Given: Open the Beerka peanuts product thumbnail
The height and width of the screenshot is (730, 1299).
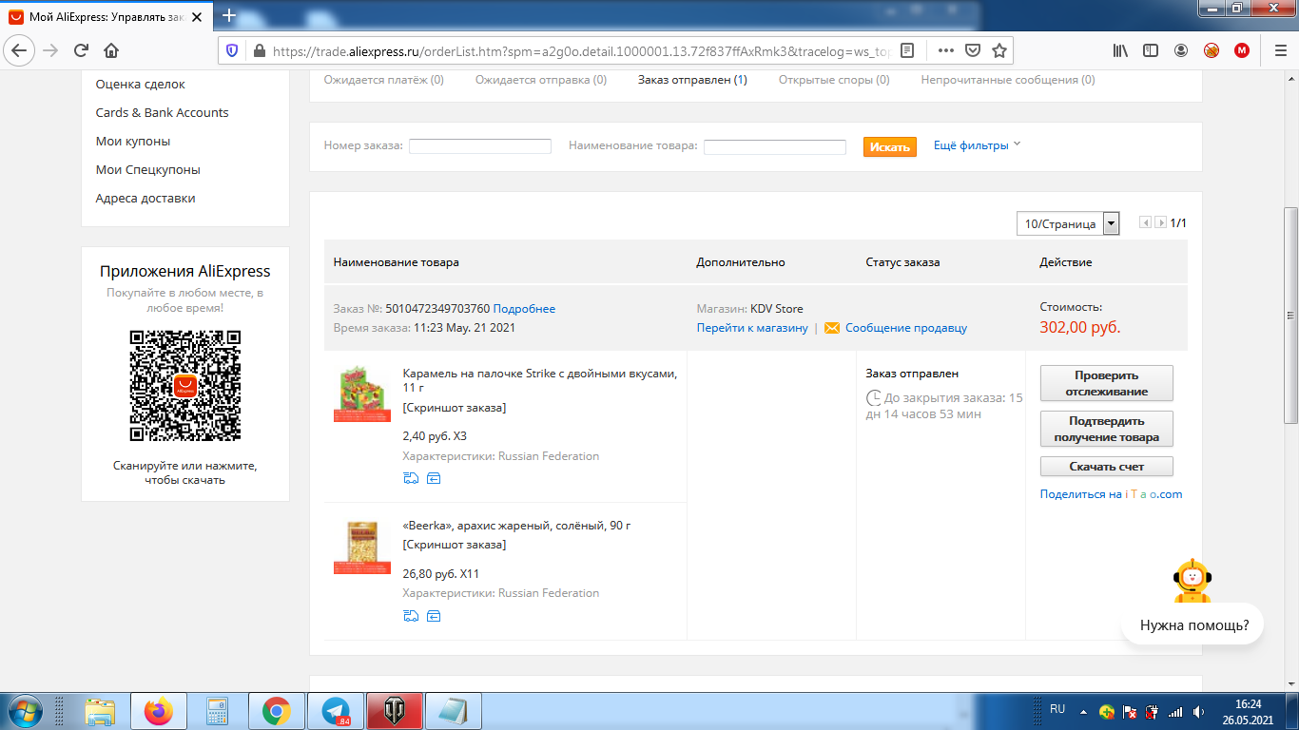Looking at the screenshot, I should pyautogui.click(x=362, y=546).
